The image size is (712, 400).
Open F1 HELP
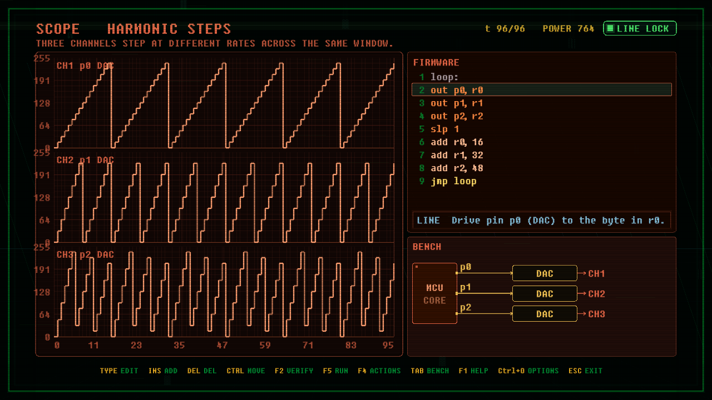click(x=473, y=371)
